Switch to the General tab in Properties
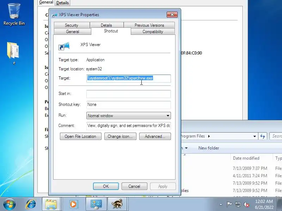This screenshot has width=282, height=211. (x=73, y=32)
